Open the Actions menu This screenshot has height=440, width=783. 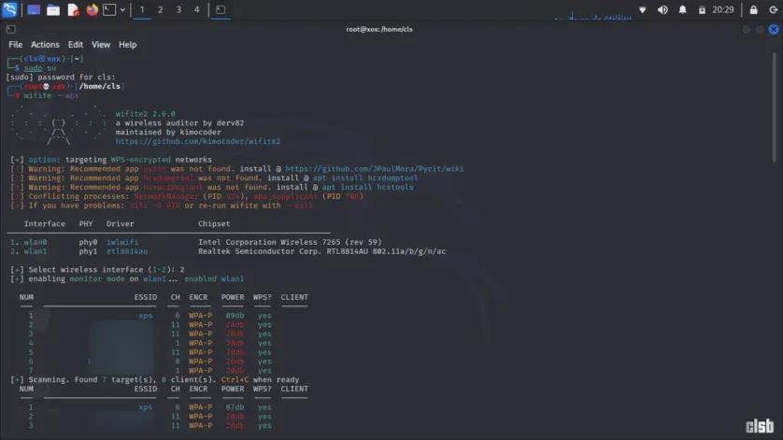[45, 45]
